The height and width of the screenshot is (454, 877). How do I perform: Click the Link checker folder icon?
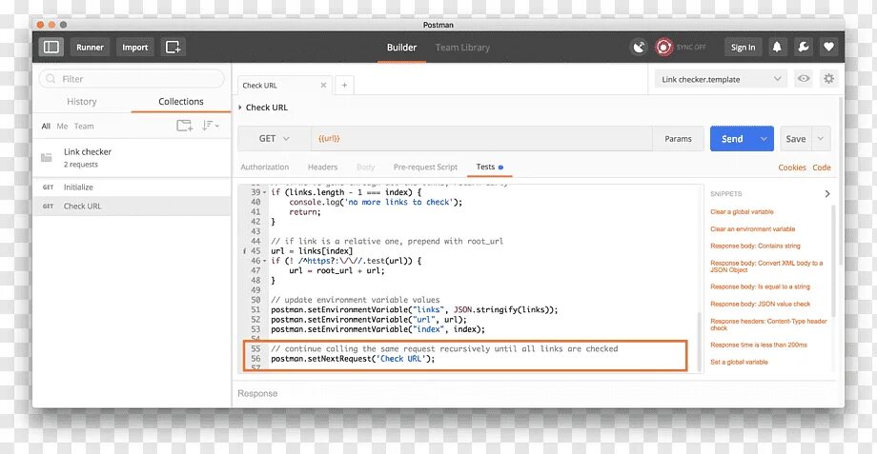point(47,157)
